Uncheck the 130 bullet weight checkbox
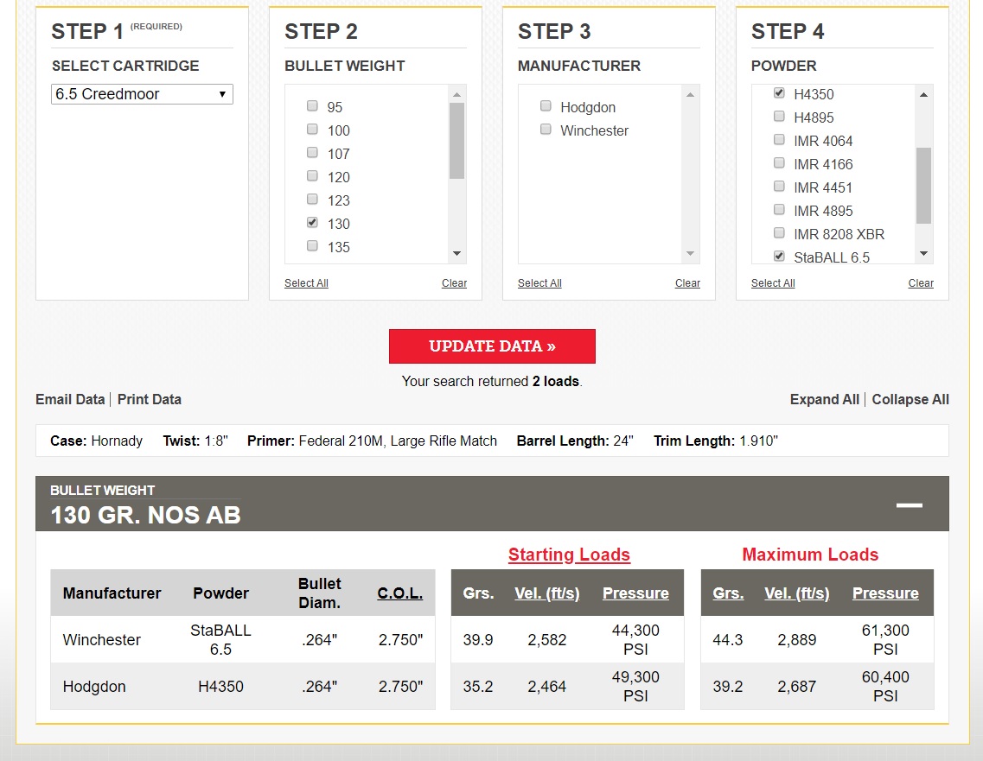This screenshot has height=761, width=983. 312,223
